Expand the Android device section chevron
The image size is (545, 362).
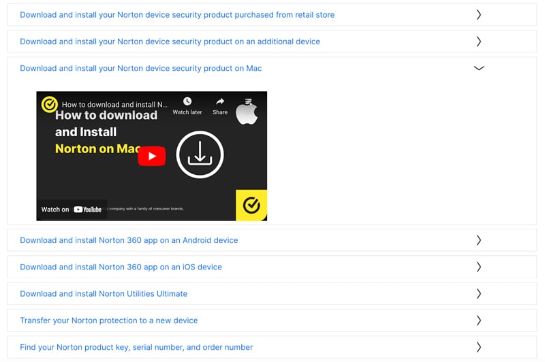(x=479, y=240)
